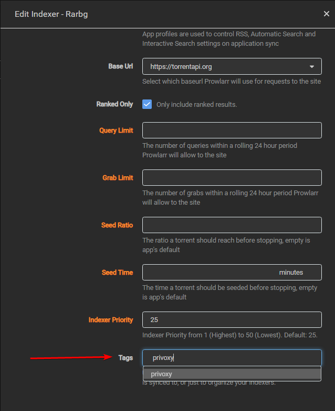Click the Ranked Only label
This screenshot has height=411, width=335.
point(114,104)
